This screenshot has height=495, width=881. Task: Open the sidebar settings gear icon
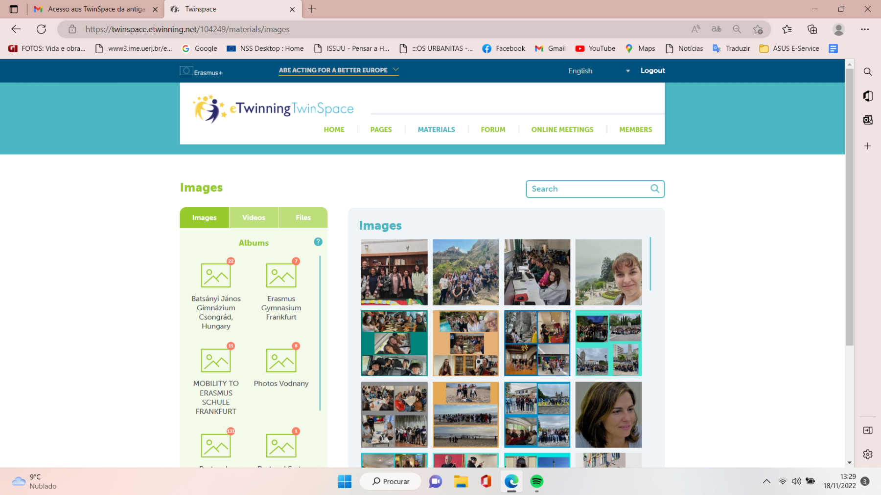coord(868,454)
